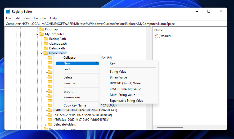The height and width of the screenshot is (139, 234).
Task: Open the View menu
Action: (x=27, y=18)
